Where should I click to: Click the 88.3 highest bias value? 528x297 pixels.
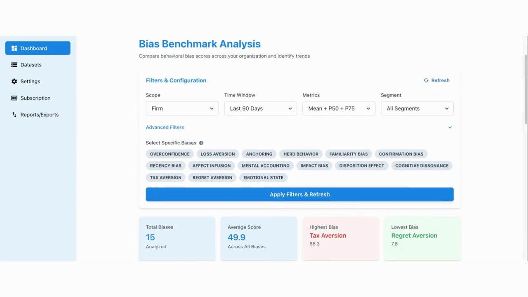pos(314,244)
